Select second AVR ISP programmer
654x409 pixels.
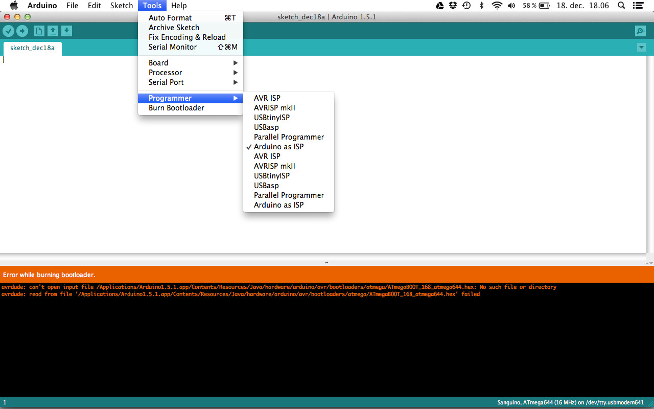tap(289, 156)
